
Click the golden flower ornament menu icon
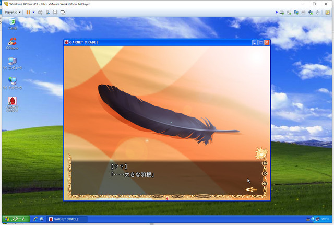[x=261, y=153]
